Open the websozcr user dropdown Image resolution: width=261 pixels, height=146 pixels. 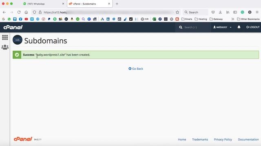(x=222, y=27)
